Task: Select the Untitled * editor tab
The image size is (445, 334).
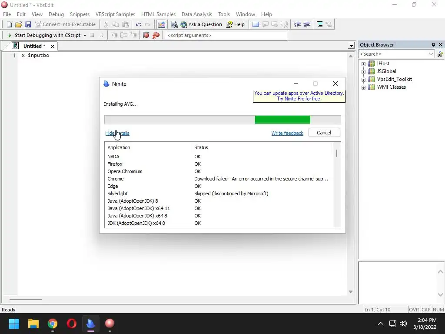Action: pyautogui.click(x=34, y=46)
